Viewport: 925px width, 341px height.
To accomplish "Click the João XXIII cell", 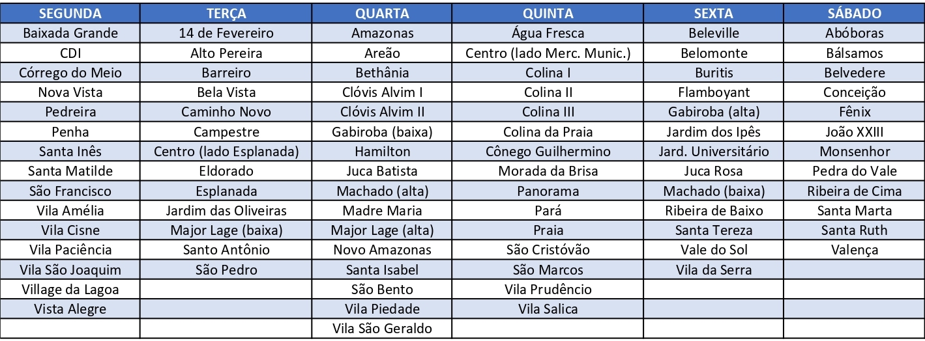I will [x=854, y=132].
